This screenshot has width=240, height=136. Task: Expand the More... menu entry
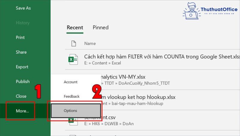22,111
